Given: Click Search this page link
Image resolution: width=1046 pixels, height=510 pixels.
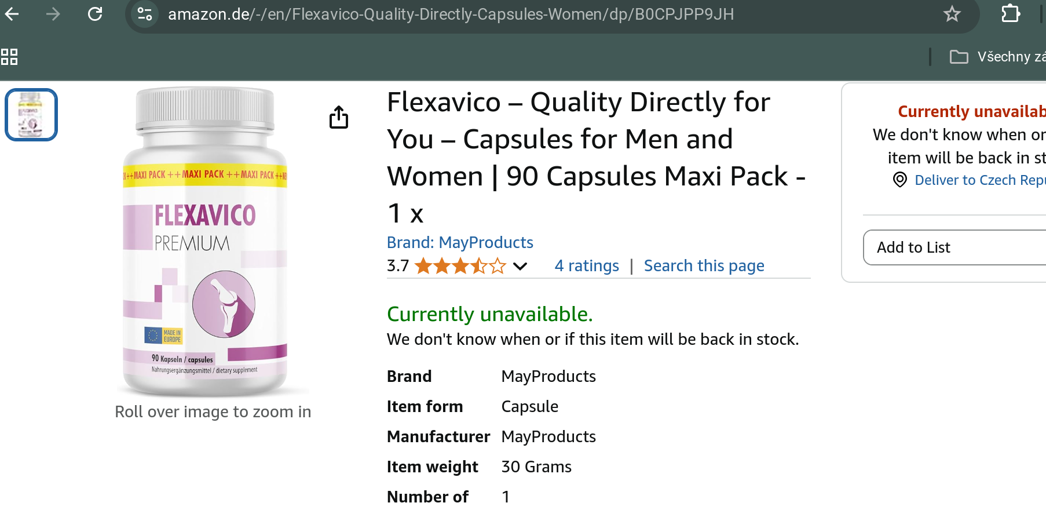Looking at the screenshot, I should pos(704,266).
